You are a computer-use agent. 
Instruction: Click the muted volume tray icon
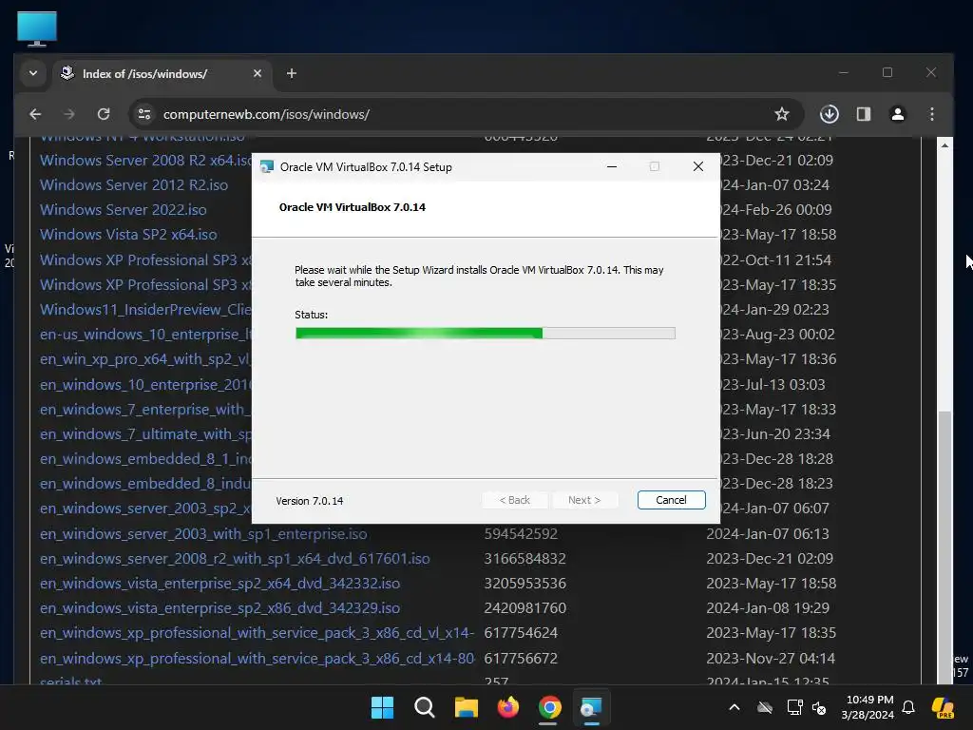[819, 707]
